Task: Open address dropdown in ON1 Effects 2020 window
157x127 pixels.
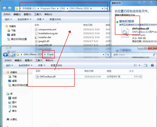Action: point(102,9)
